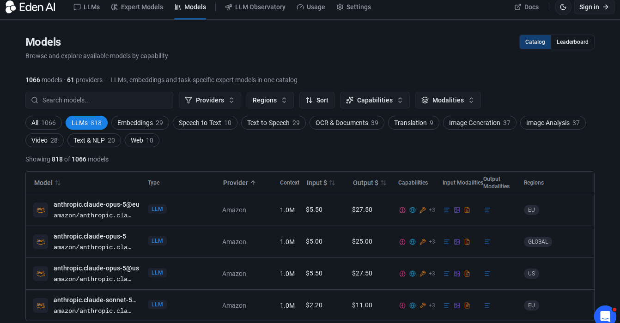Viewport: 620px width, 323px height.
Task: Click the document icon in claude-opus-5@us row
Action: tap(467, 274)
